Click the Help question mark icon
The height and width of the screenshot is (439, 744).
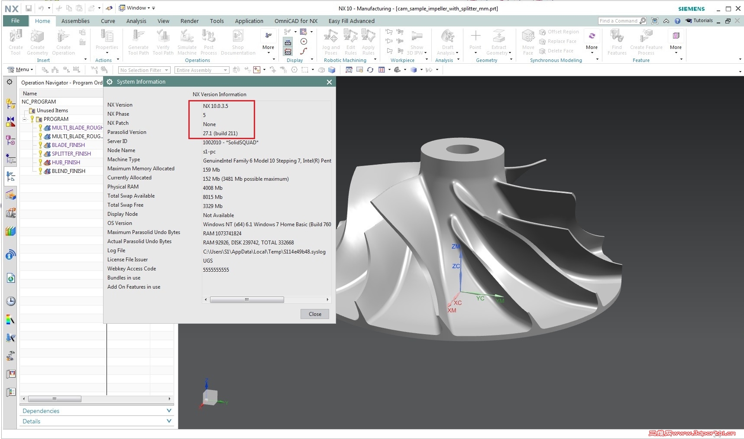click(x=677, y=21)
